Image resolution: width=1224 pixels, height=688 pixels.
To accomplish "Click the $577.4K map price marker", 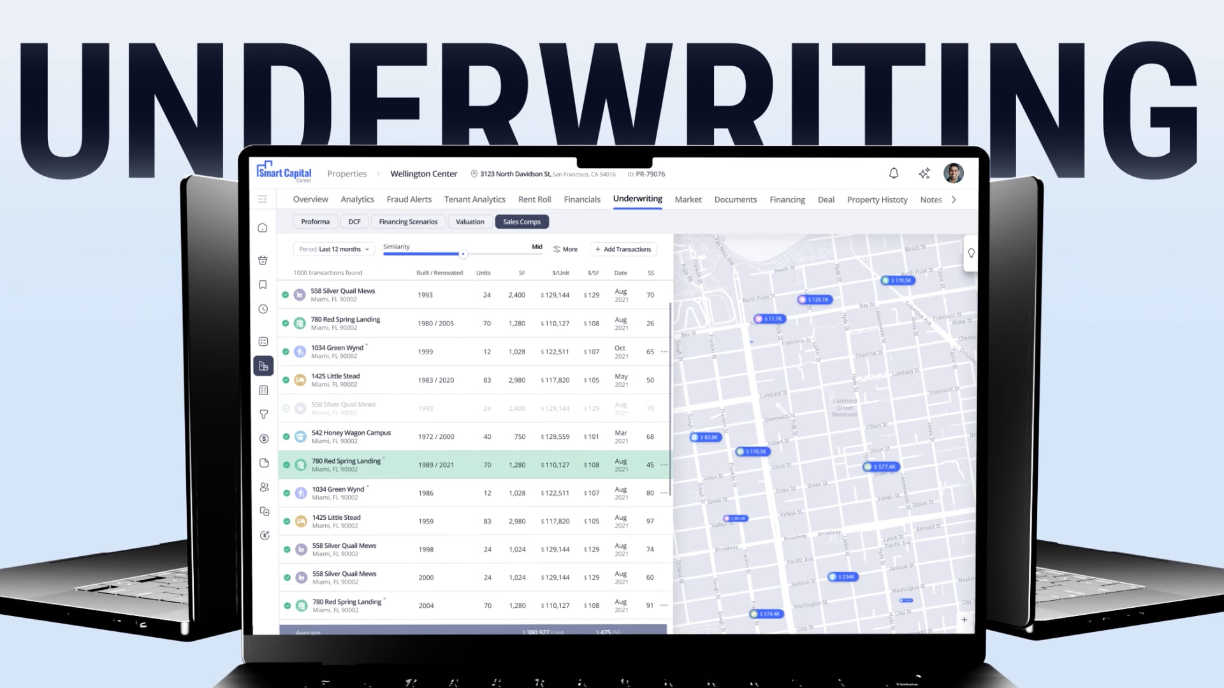I will tap(881, 467).
